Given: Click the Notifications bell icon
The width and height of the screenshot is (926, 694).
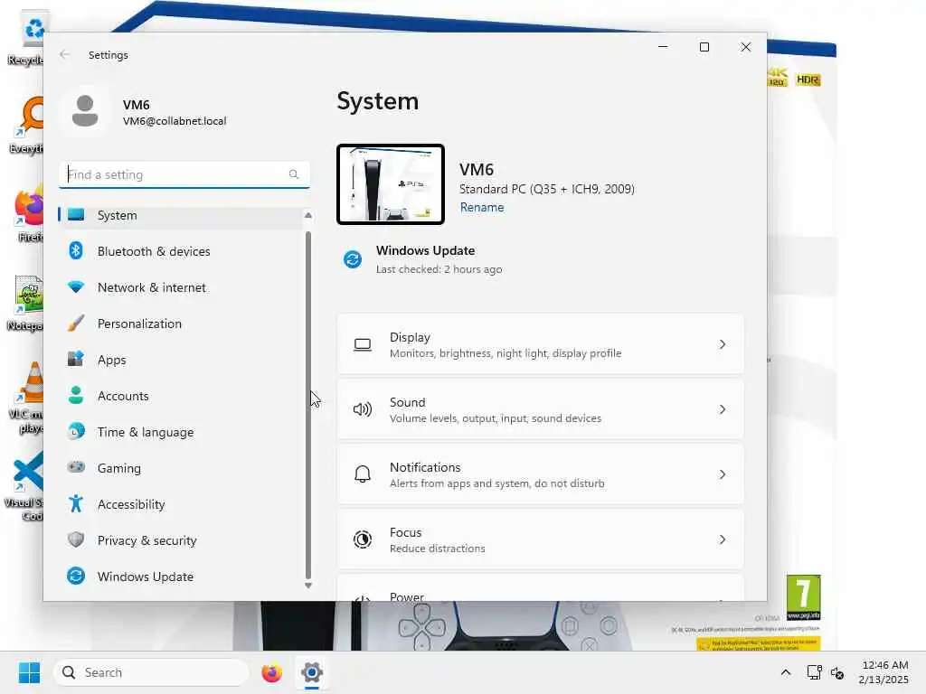Looking at the screenshot, I should 363,474.
